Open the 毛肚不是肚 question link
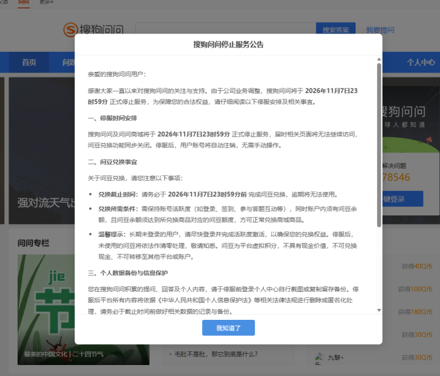Image resolution: width=440 pixels, height=376 pixels. (216, 354)
